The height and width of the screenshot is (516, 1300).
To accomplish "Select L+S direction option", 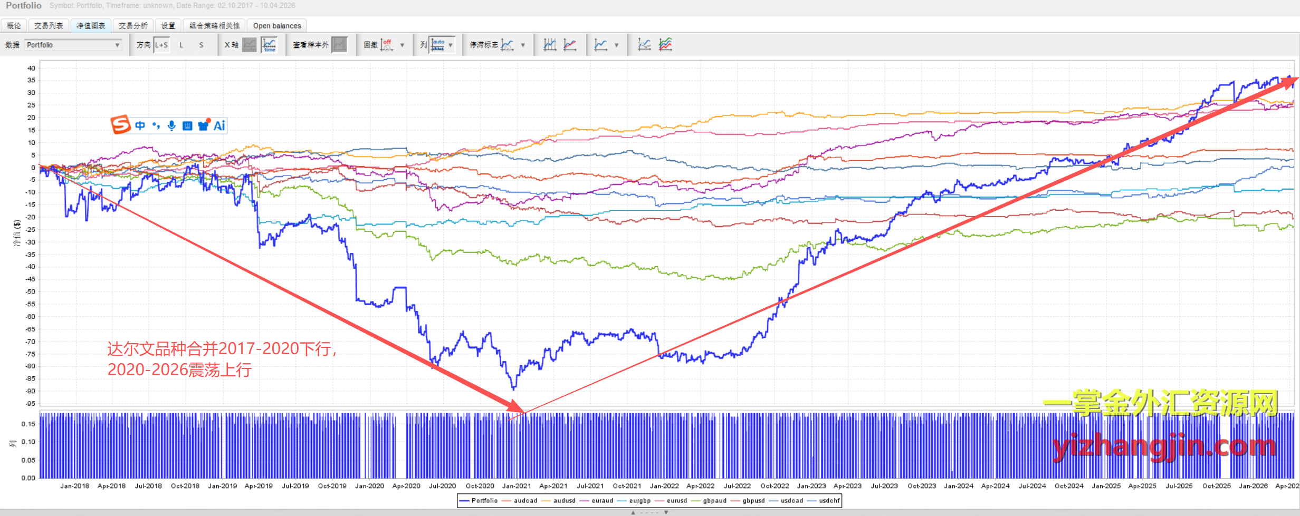I will coord(161,45).
